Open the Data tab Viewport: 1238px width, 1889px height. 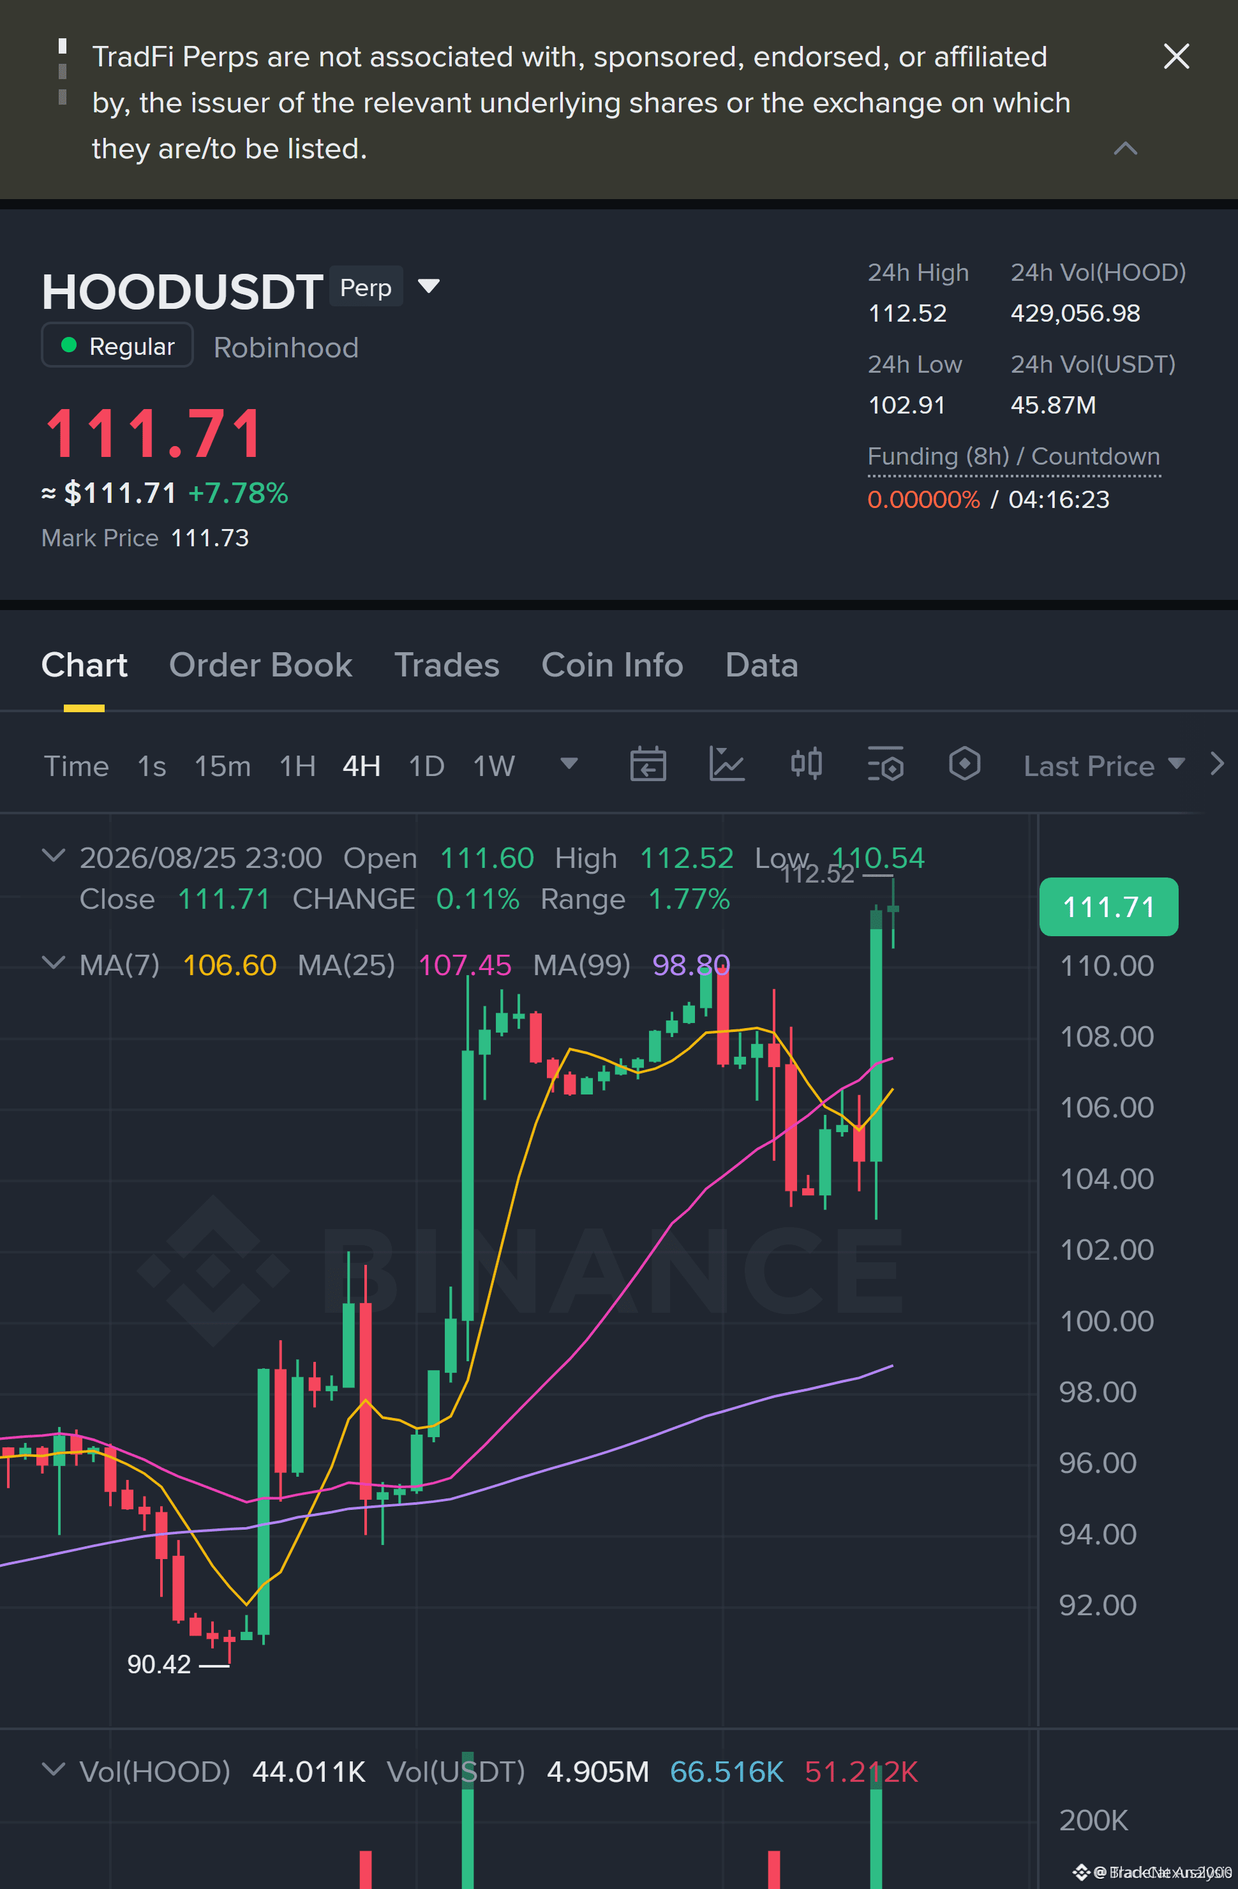click(761, 665)
